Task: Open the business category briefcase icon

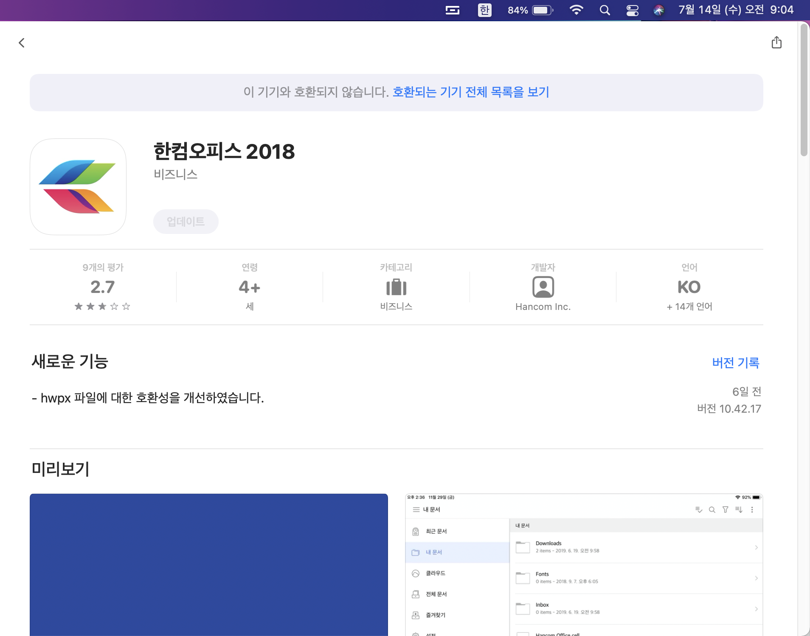Action: pos(396,287)
